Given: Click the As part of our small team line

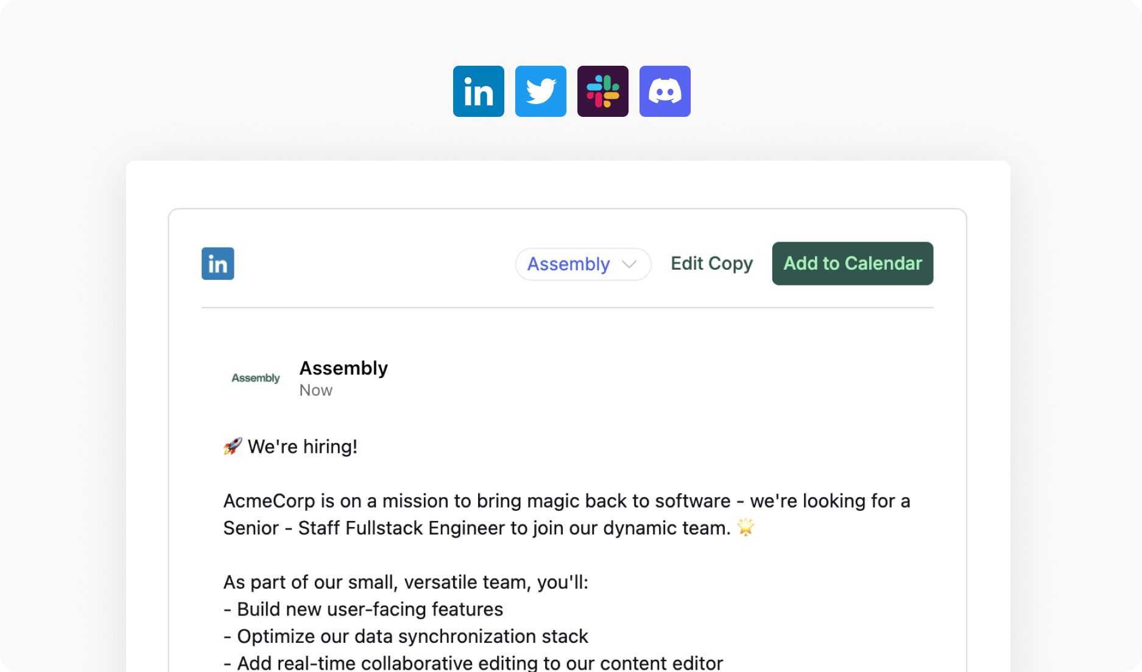Looking at the screenshot, I should 406,583.
